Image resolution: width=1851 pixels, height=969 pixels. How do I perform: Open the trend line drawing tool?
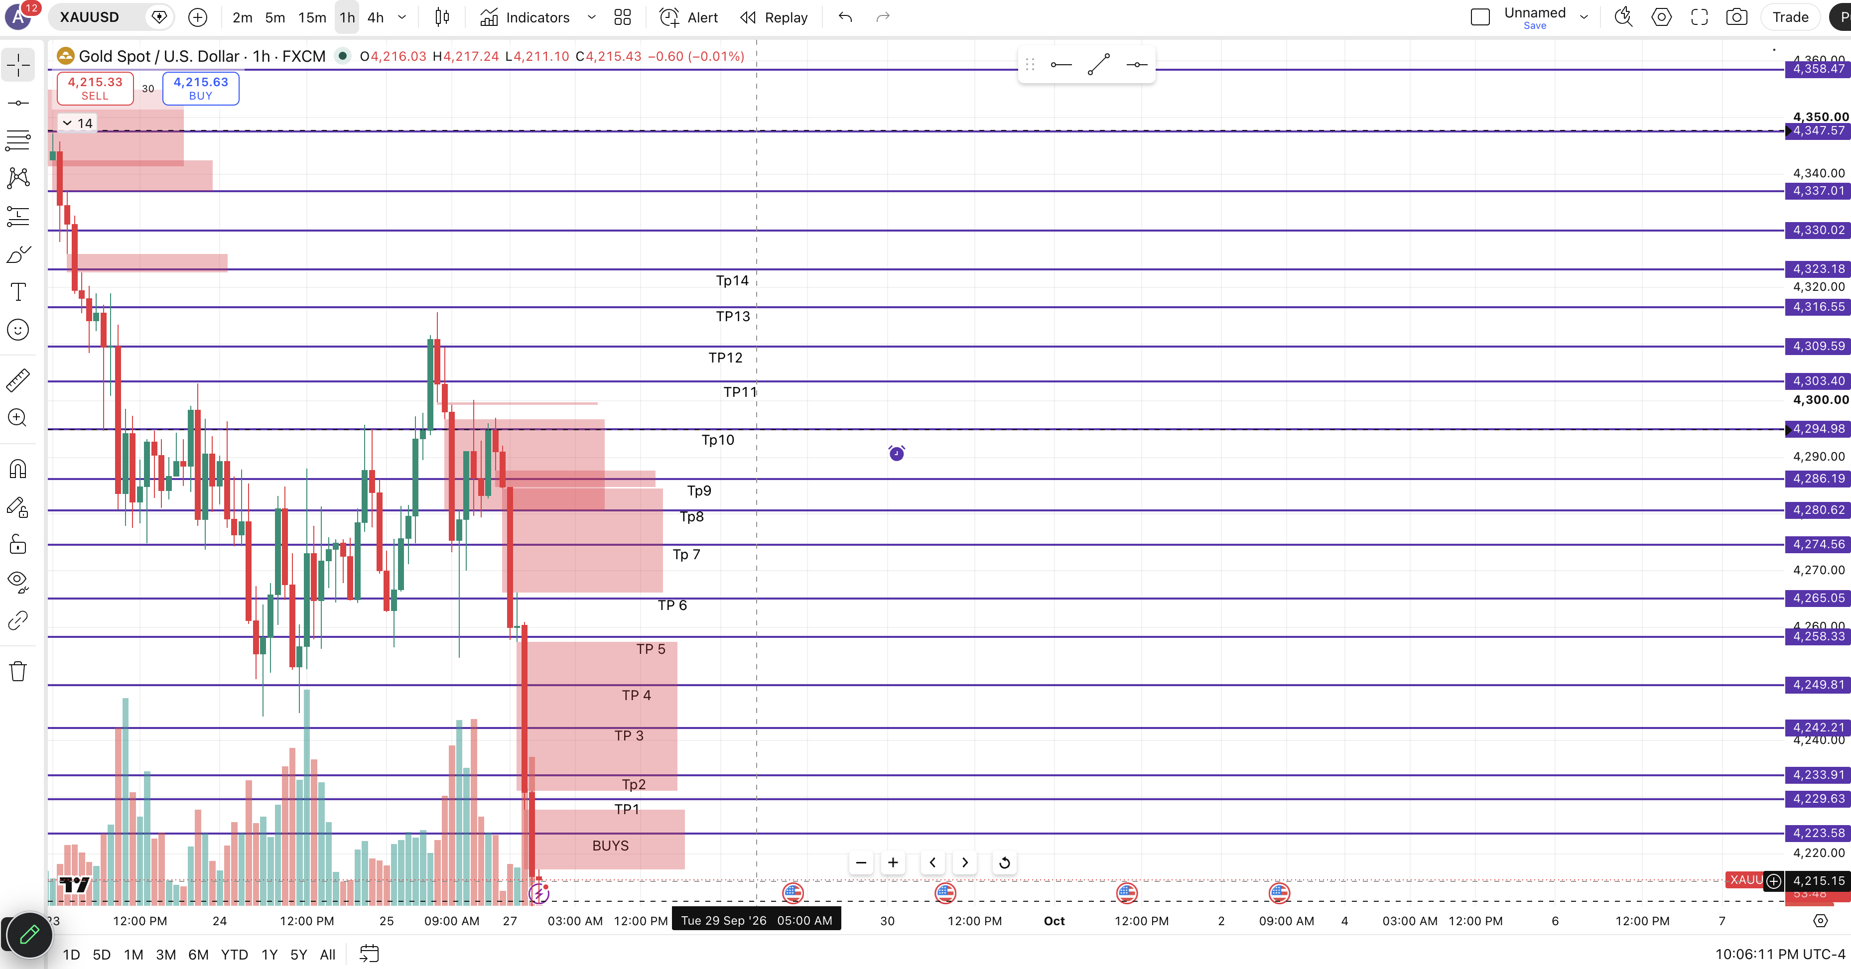[x=18, y=103]
